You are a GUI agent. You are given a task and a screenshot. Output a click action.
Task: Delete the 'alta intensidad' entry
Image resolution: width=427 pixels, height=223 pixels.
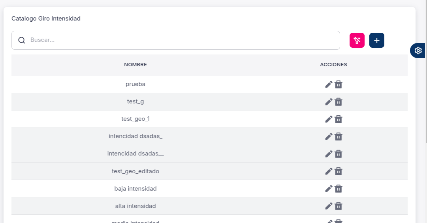tap(339, 206)
